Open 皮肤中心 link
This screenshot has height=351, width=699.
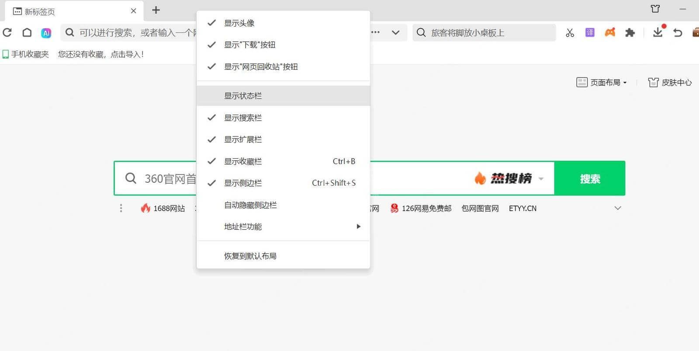click(x=670, y=82)
